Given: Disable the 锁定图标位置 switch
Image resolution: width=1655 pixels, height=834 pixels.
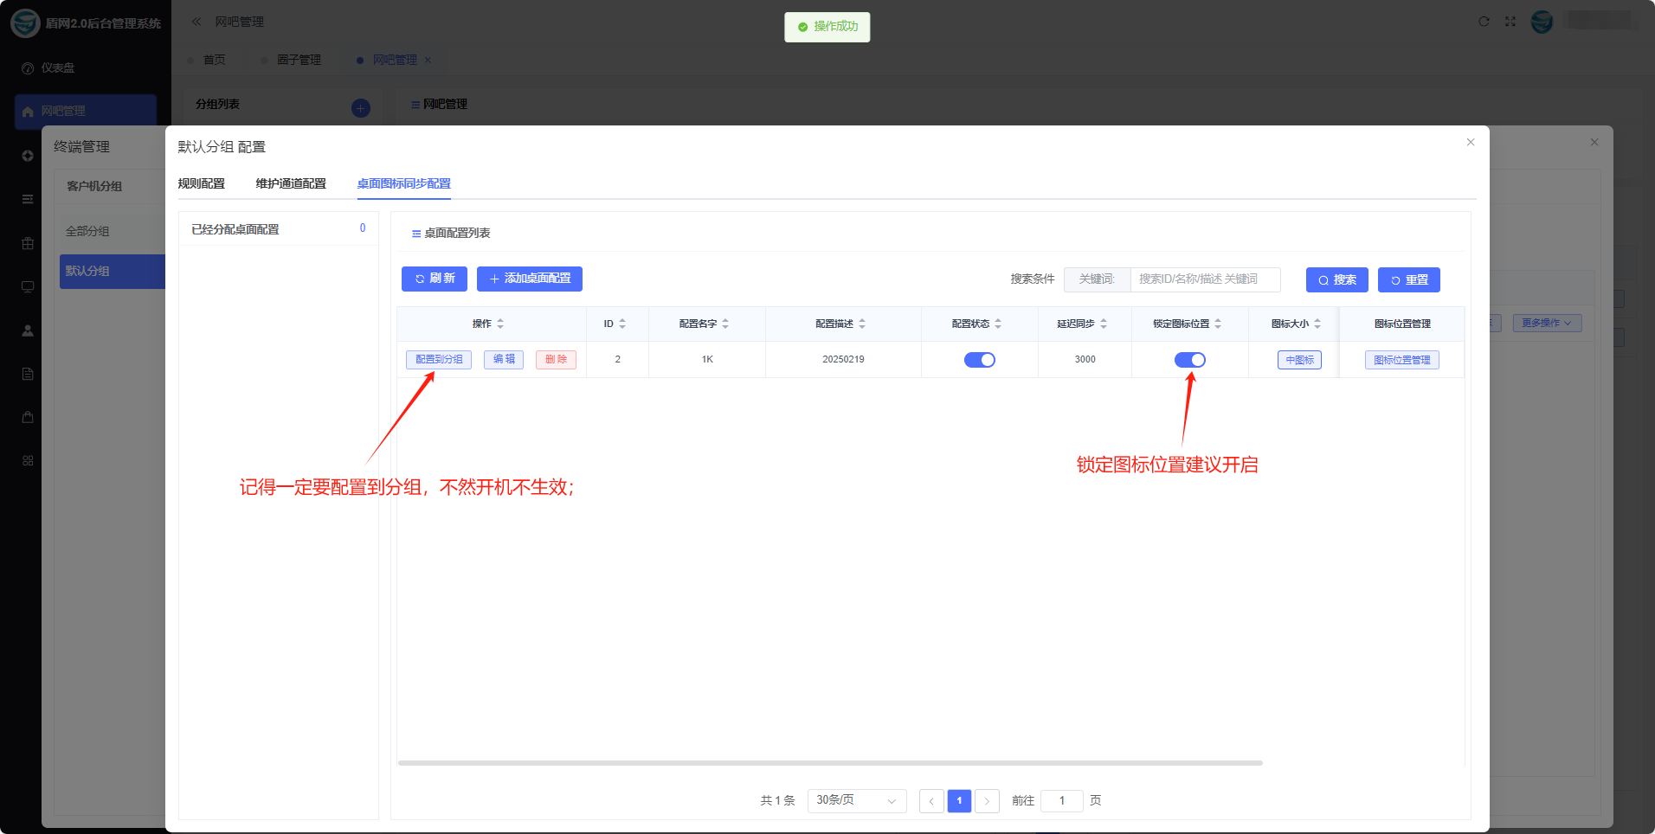Looking at the screenshot, I should point(1189,360).
